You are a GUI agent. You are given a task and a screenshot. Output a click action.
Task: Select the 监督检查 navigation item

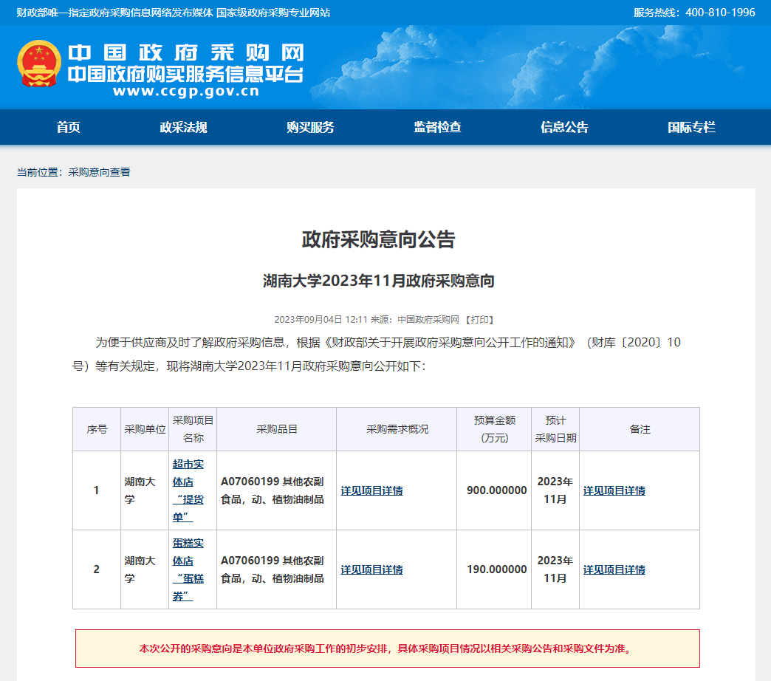438,127
